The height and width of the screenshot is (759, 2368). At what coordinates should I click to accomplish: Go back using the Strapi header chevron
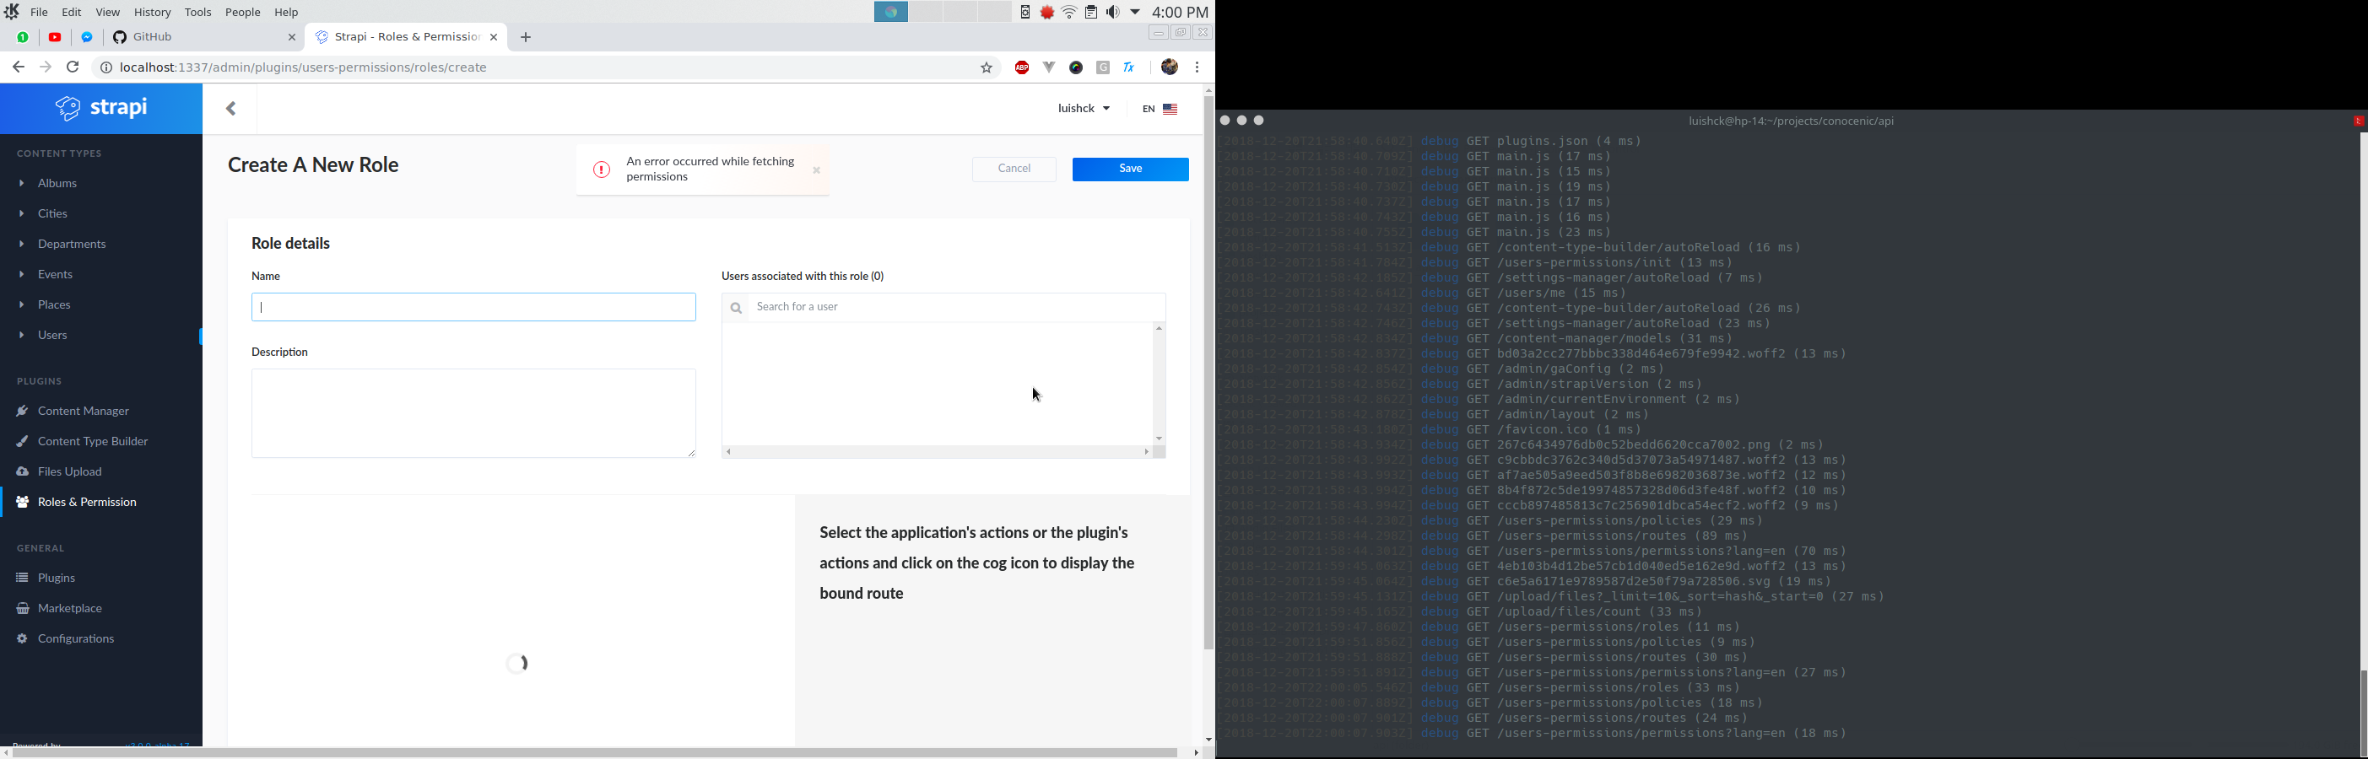pos(230,109)
